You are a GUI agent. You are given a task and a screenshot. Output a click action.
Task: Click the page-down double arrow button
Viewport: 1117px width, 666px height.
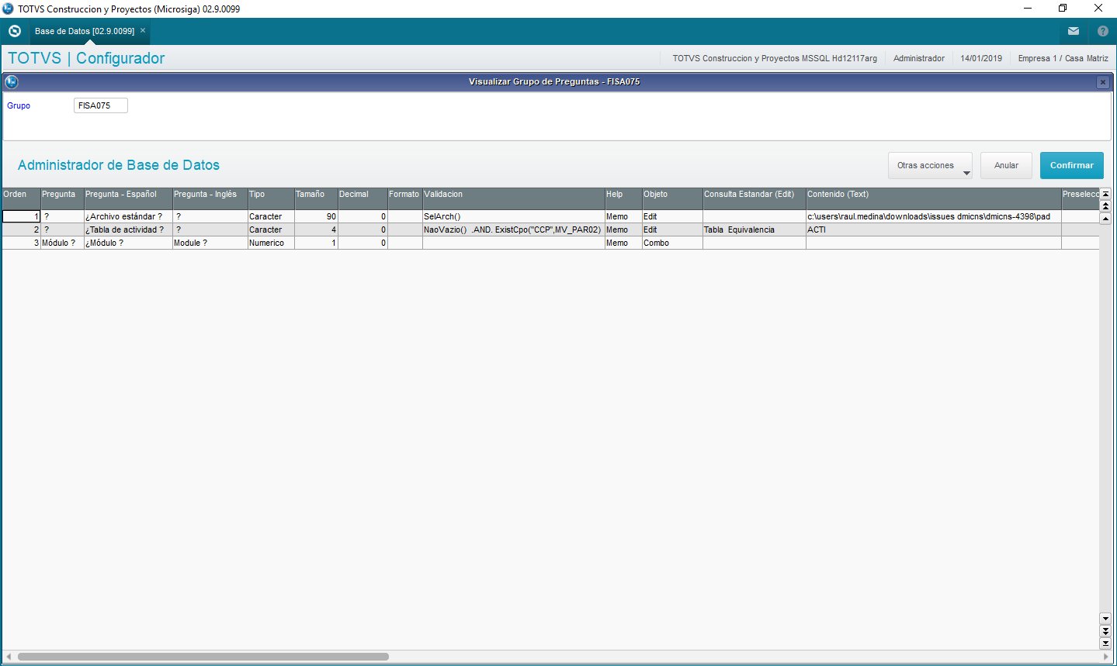pyautogui.click(x=1105, y=631)
